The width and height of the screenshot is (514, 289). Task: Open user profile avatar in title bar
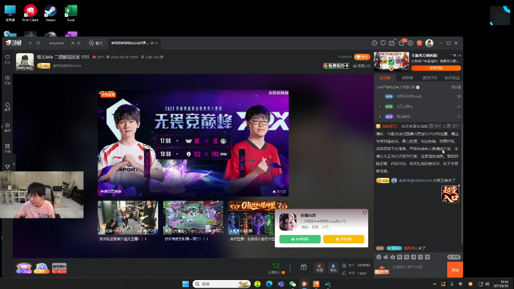[x=429, y=43]
